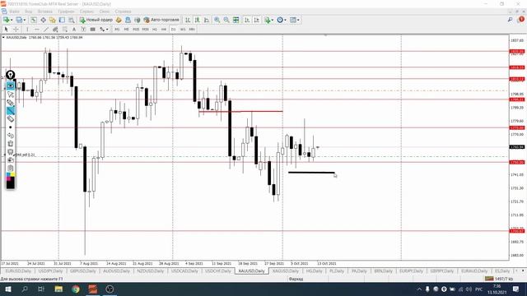The width and height of the screenshot is (527, 296).
Task: Open Chrome from the taskbar
Action: [x=76, y=289]
